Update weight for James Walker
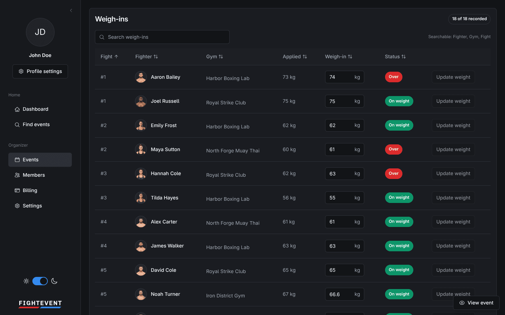Image resolution: width=505 pixels, height=315 pixels. point(453,246)
